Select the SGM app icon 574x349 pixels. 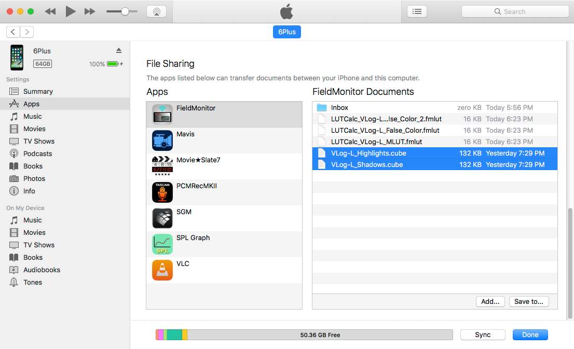(x=162, y=218)
